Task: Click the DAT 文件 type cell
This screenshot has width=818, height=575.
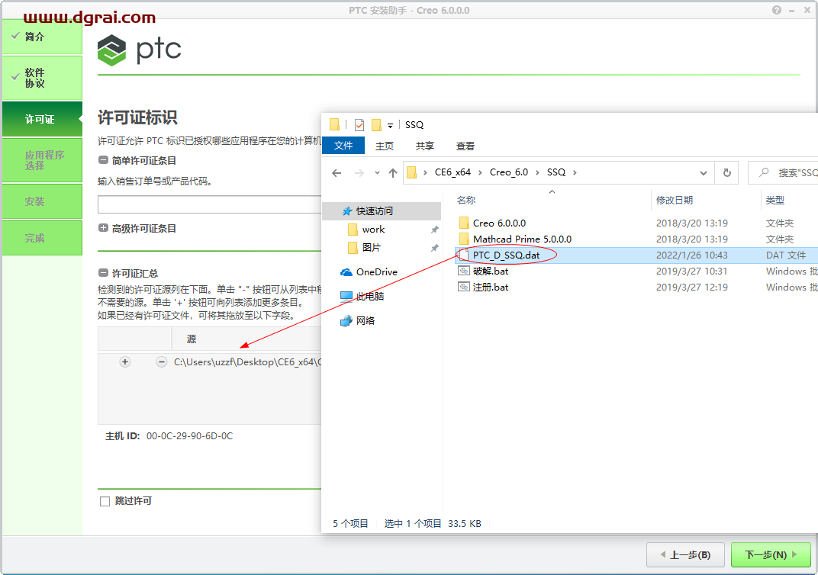Action: (x=786, y=255)
